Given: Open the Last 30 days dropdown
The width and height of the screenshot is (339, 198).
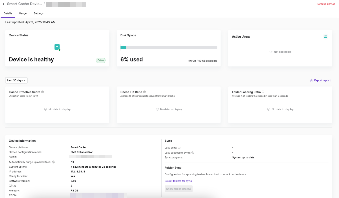Looking at the screenshot, I should (17, 80).
